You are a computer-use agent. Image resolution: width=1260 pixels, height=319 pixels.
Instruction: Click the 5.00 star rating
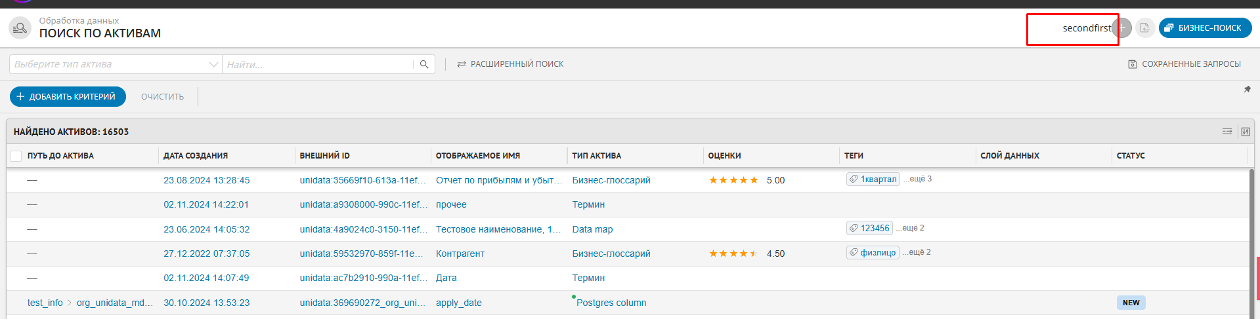click(733, 180)
